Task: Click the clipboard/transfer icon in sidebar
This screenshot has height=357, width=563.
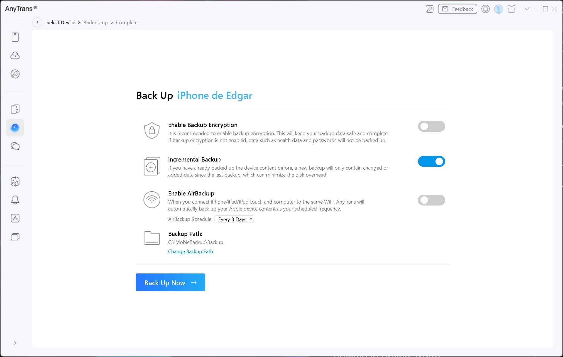Action: click(15, 109)
